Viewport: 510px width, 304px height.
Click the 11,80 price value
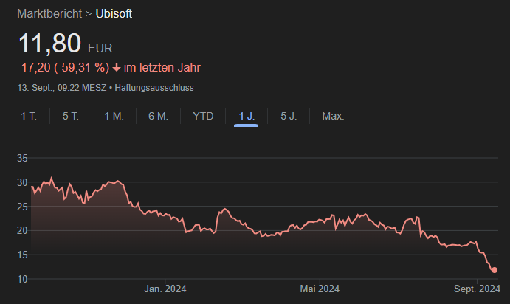click(49, 43)
